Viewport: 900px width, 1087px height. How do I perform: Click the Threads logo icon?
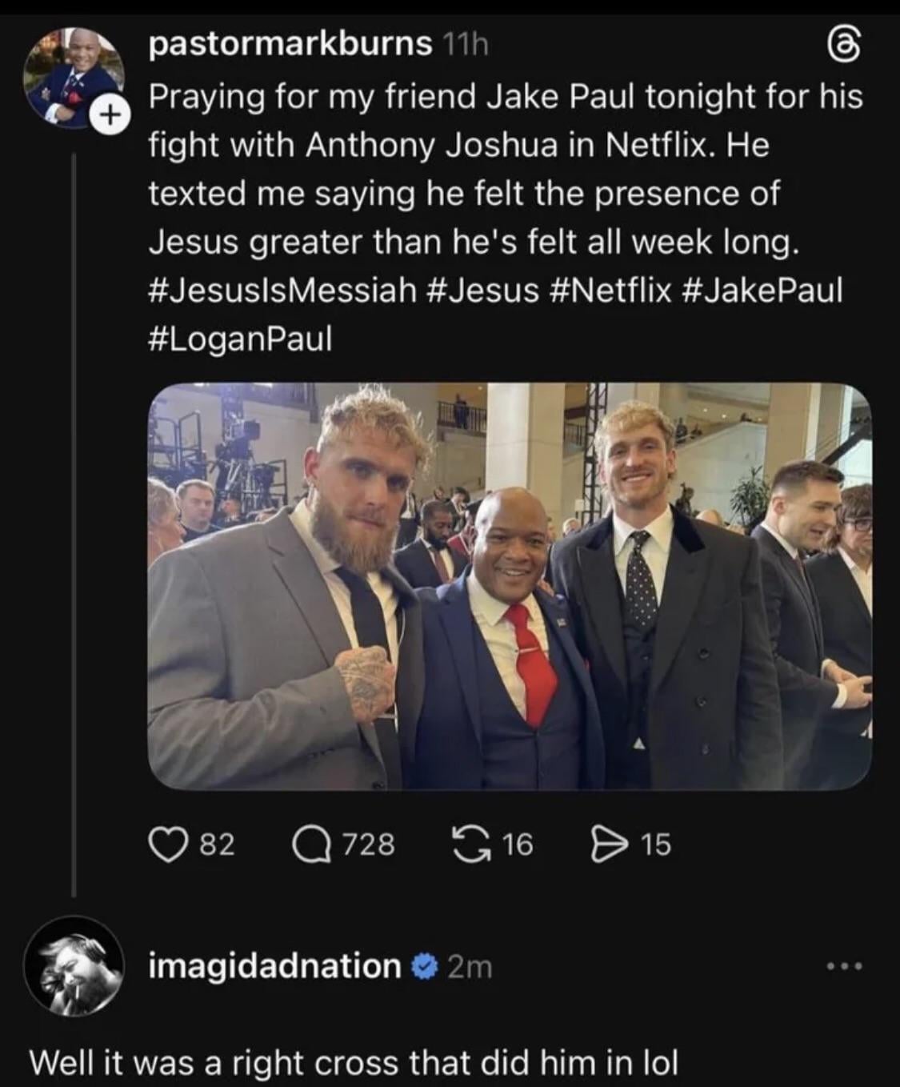click(850, 50)
